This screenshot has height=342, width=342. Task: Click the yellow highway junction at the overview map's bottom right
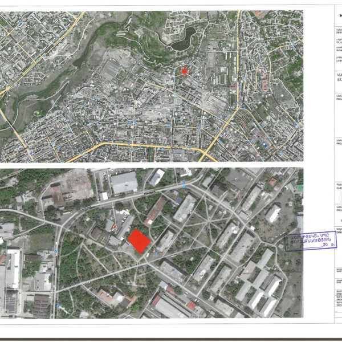[x=208, y=151]
